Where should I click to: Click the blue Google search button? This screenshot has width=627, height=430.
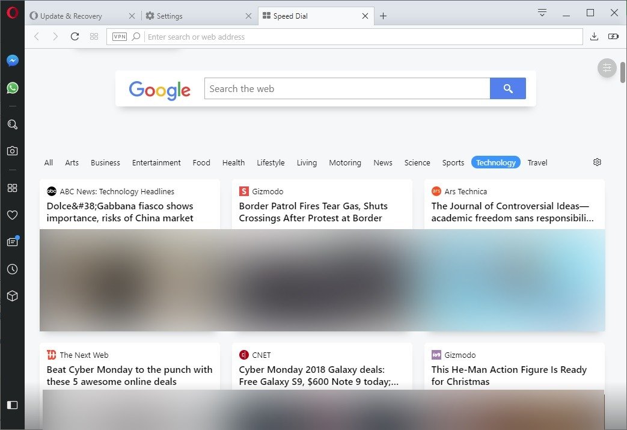508,88
